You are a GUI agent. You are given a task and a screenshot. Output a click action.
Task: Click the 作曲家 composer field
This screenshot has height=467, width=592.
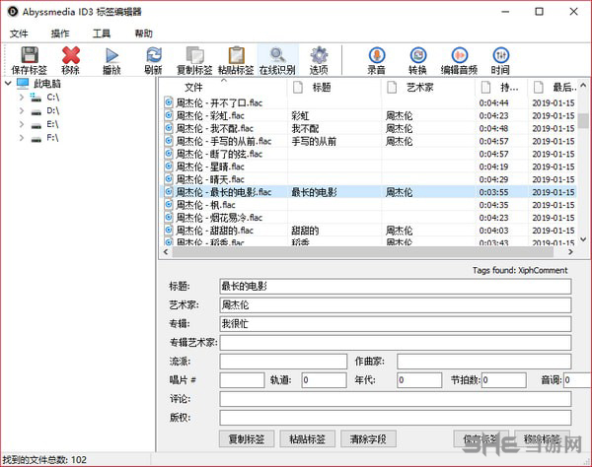coord(484,362)
